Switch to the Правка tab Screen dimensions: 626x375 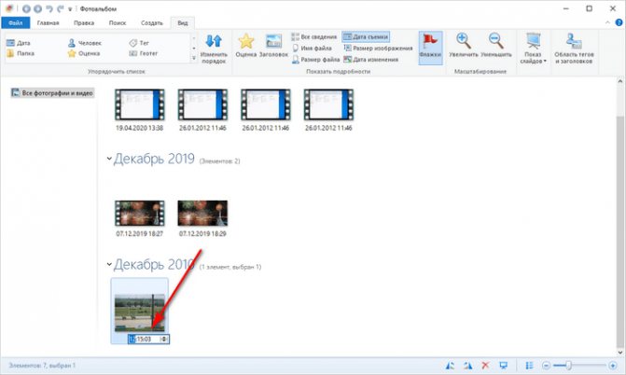point(84,22)
